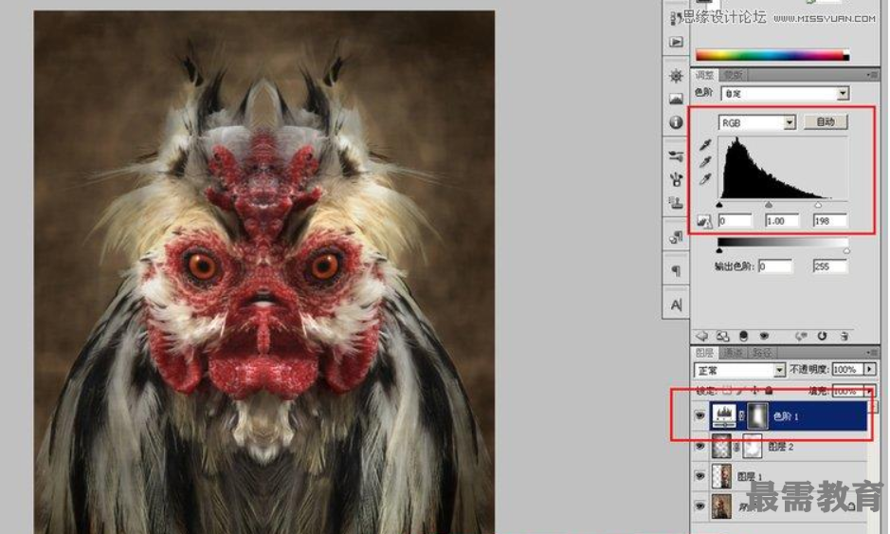Screen dimensions: 890x534
Task: Click the input midtone gray slider
Action: pyautogui.click(x=769, y=205)
